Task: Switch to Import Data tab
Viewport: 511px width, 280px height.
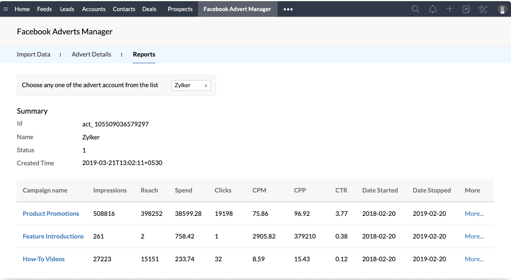Action: click(34, 54)
